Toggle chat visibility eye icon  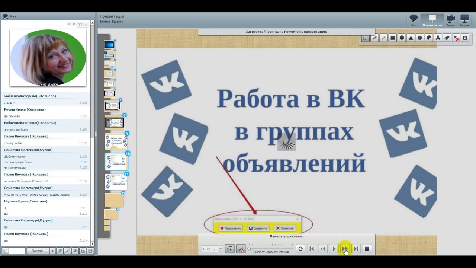point(75,251)
